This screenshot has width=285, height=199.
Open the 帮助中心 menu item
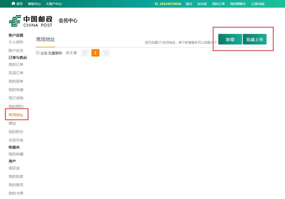34,4
